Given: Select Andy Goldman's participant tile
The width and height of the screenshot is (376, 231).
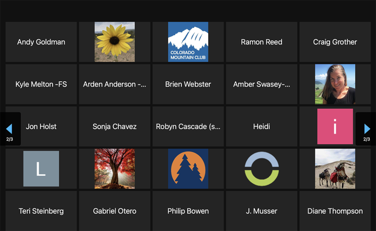Looking at the screenshot, I should coord(41,42).
